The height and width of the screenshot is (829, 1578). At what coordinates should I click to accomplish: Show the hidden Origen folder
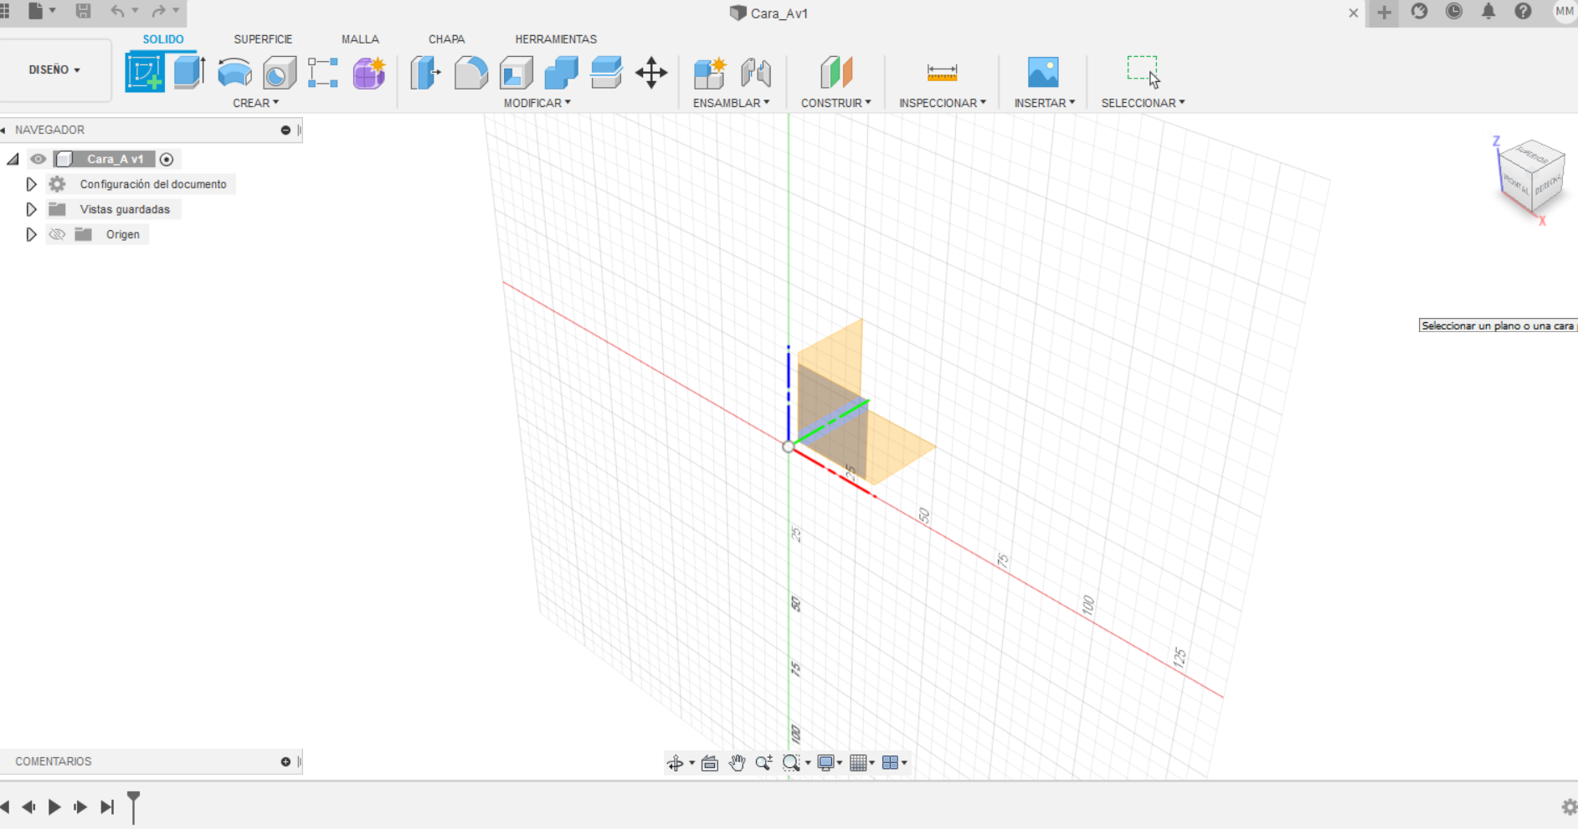pyautogui.click(x=57, y=234)
